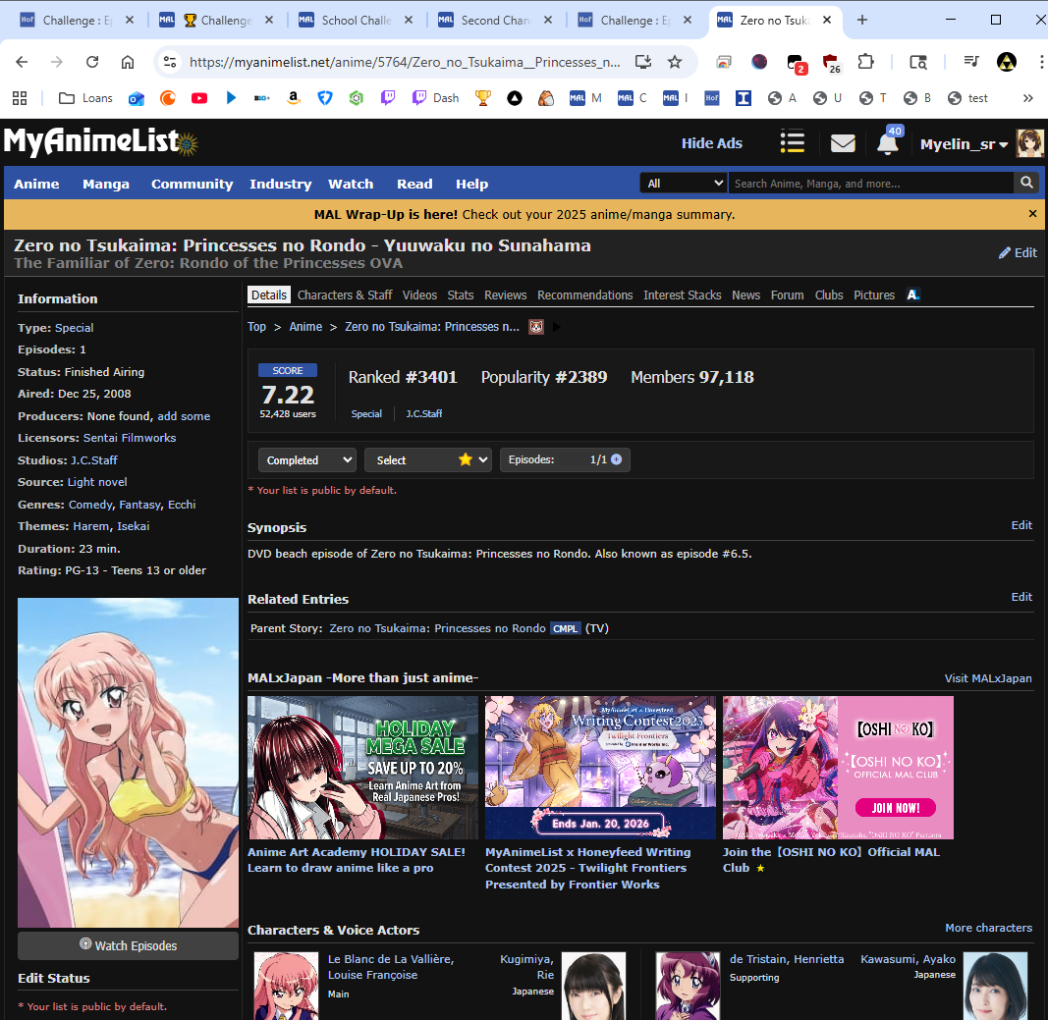Screen dimensions: 1048x1020
Task: Open the MAL list menu icon
Action: [792, 141]
